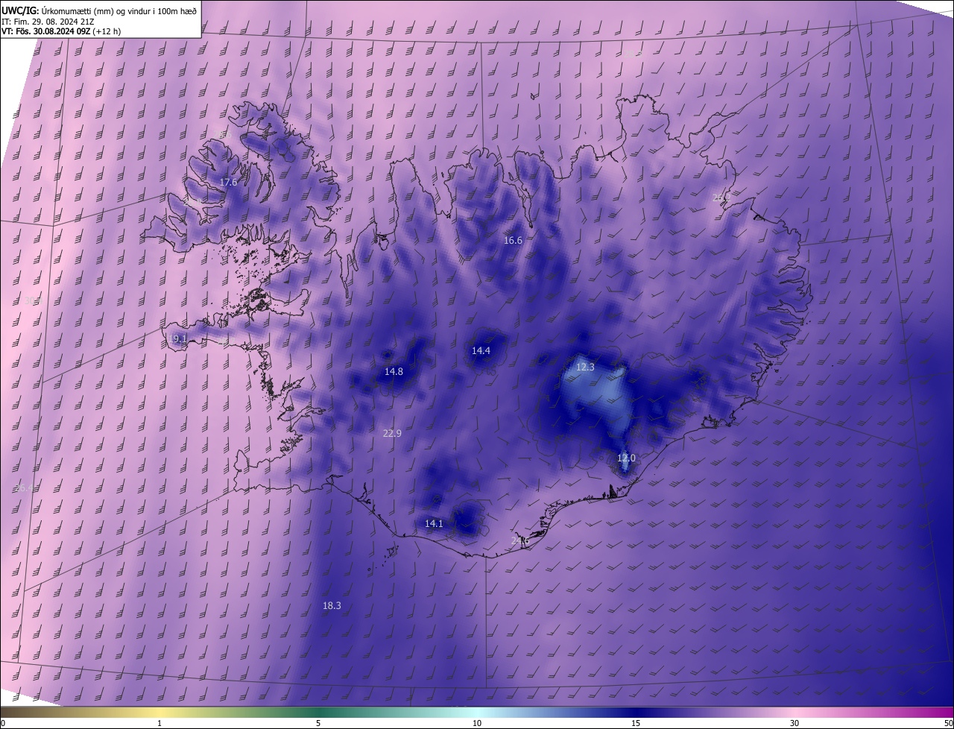Click the 12.3 value over the glacier
The image size is (954, 729).
585,367
